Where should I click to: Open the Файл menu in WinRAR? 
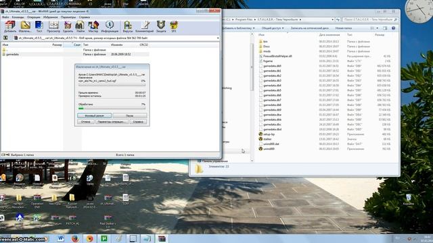pyautogui.click(x=5, y=17)
